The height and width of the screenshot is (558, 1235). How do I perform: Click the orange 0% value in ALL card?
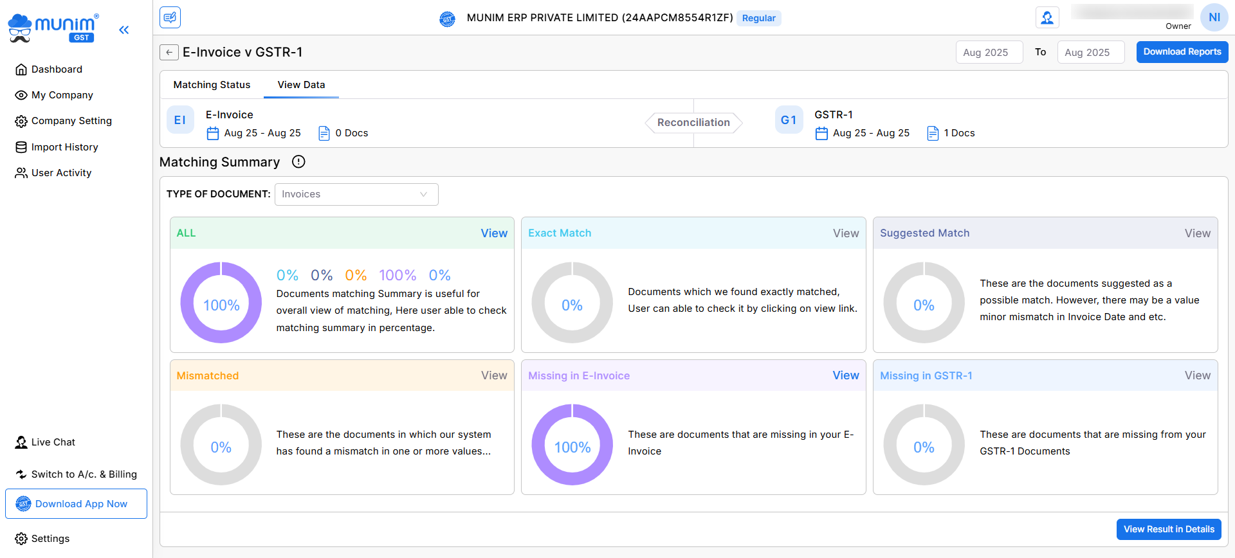[x=356, y=275]
